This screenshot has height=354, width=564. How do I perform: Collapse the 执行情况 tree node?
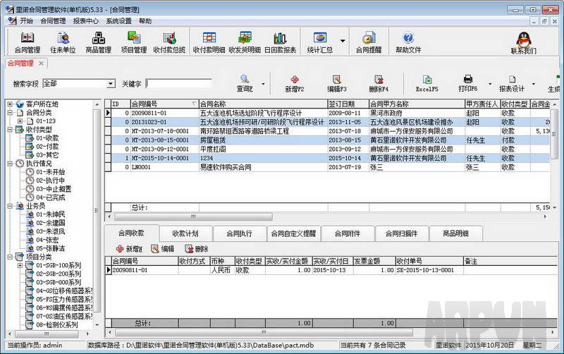10,164
